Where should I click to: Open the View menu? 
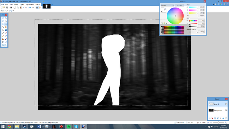(11, 5)
